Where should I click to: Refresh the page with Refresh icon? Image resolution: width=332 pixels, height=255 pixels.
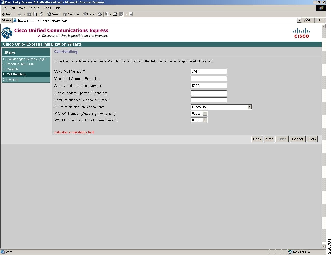35,14
